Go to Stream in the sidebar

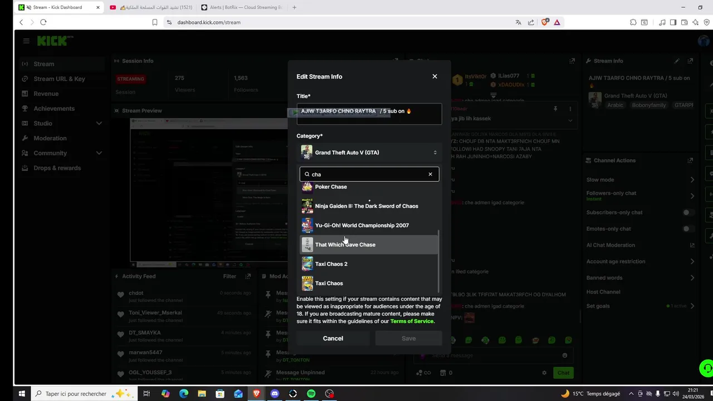pos(61,64)
